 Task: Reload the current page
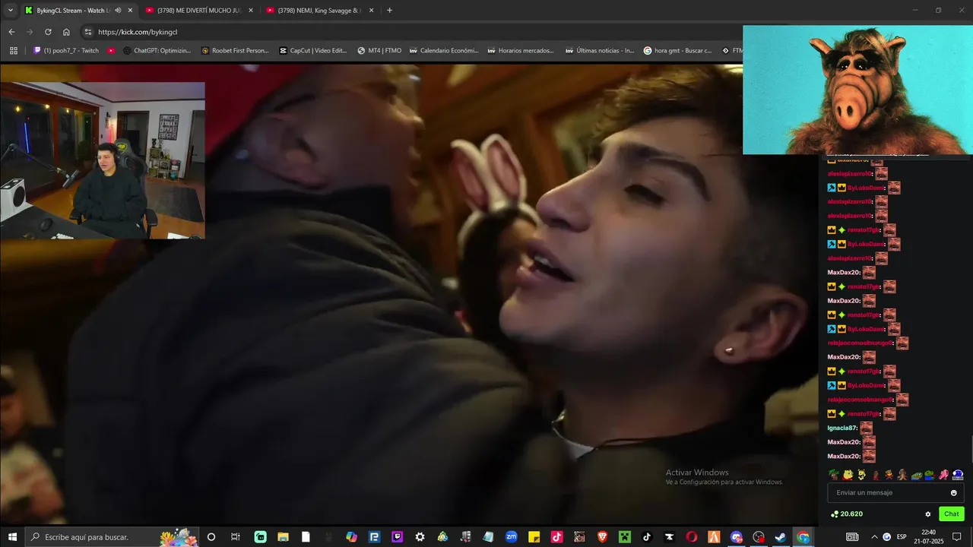point(48,32)
